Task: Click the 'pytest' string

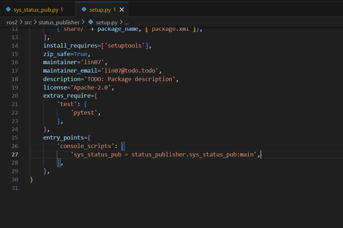Action: pos(84,112)
